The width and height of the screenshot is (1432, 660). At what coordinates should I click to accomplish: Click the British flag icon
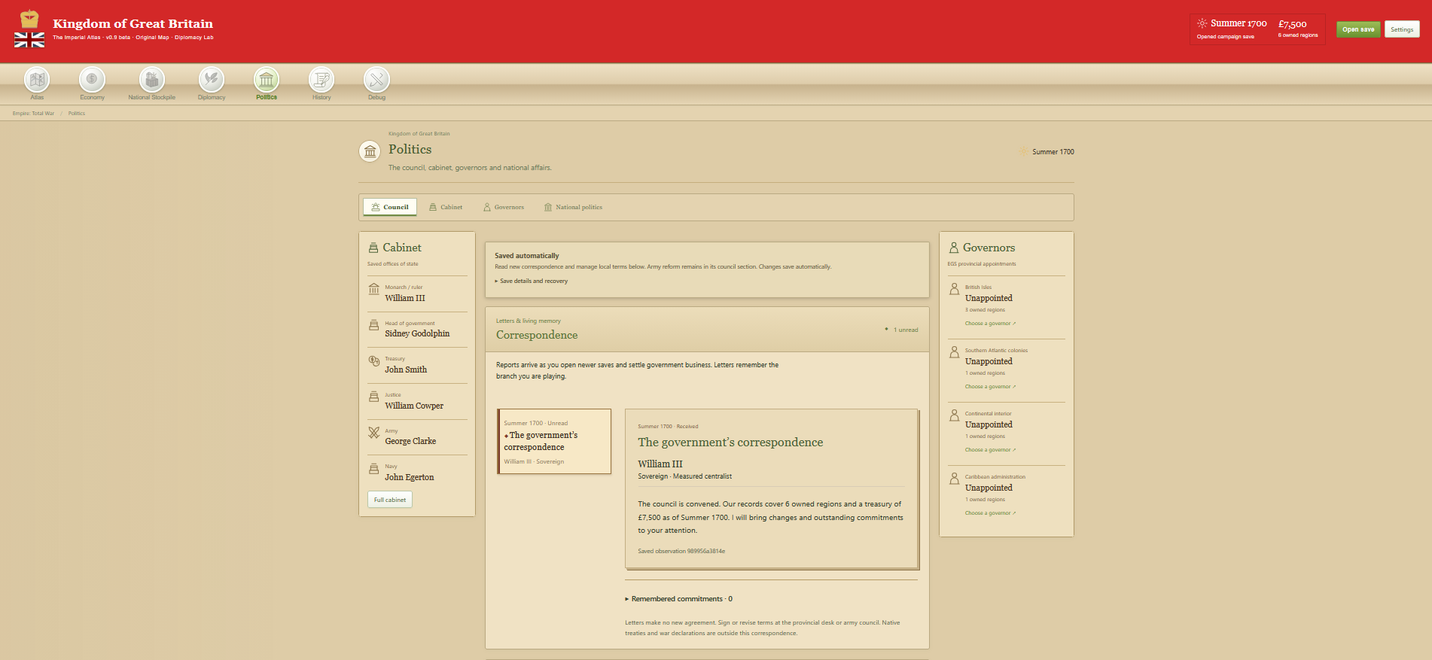29,40
